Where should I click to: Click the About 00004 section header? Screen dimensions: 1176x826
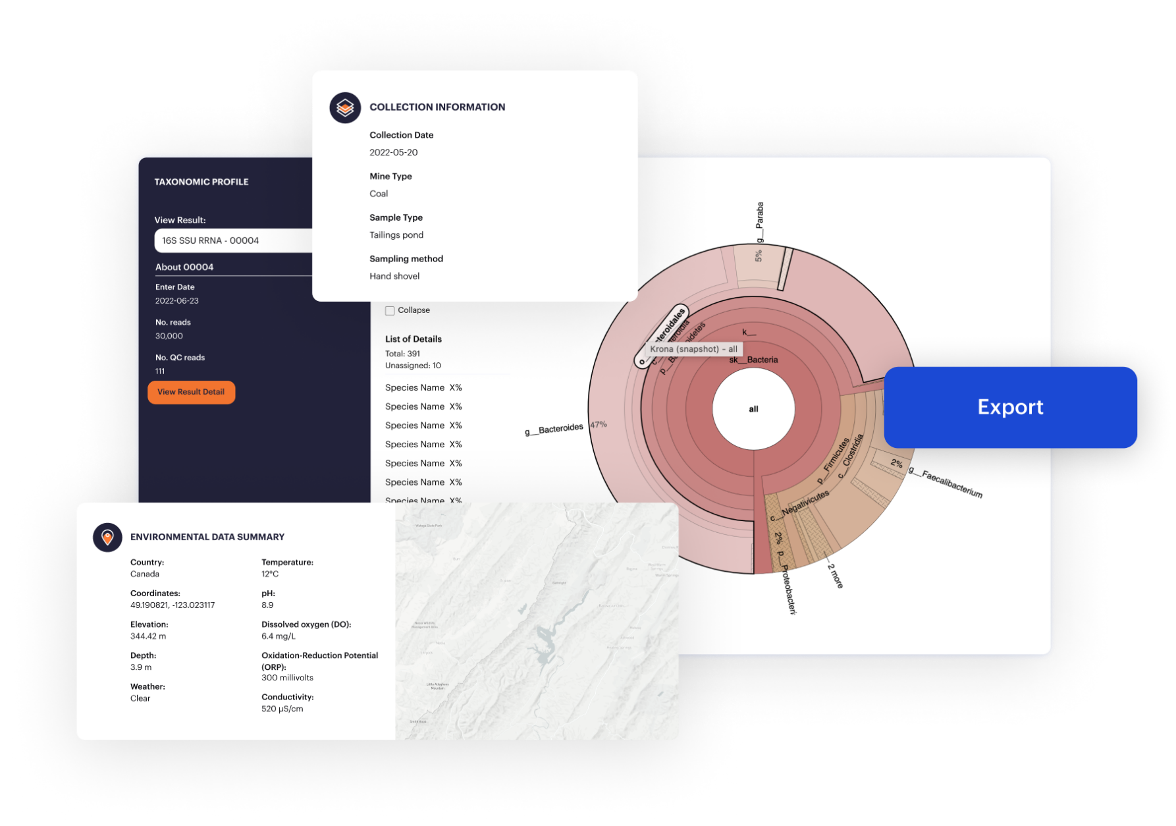coord(184,267)
